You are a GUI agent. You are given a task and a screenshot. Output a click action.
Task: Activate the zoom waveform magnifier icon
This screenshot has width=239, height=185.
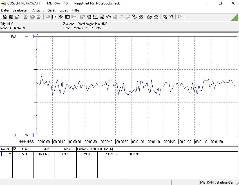[x=165, y=17]
